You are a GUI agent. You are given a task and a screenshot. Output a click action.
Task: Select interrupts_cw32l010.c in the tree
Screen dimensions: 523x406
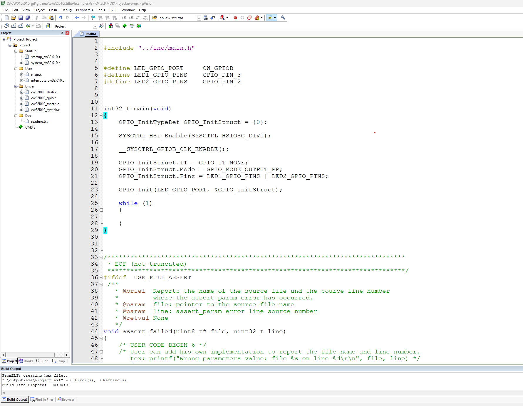[48, 80]
